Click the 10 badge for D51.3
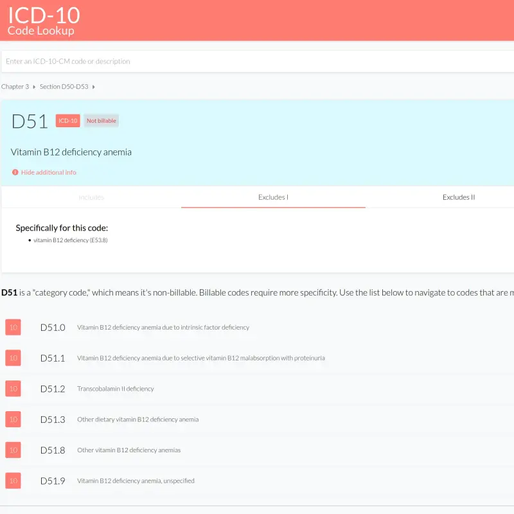Image resolution: width=514 pixels, height=514 pixels. pyautogui.click(x=13, y=420)
